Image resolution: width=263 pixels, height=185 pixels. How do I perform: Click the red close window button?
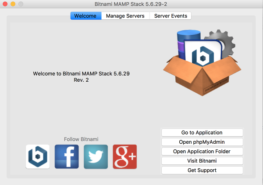tap(5, 4)
